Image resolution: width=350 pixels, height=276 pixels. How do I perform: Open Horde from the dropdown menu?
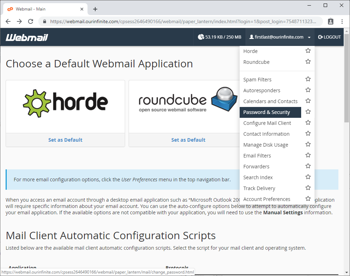click(x=250, y=51)
